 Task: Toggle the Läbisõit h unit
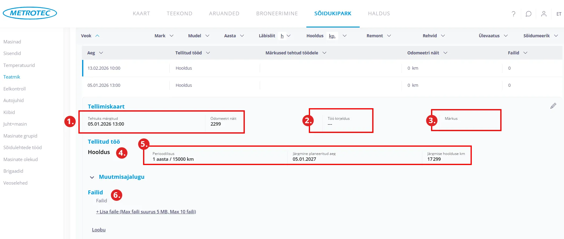pos(282,36)
